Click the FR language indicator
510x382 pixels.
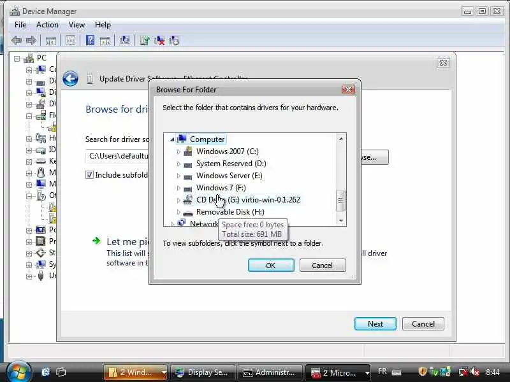point(382,371)
